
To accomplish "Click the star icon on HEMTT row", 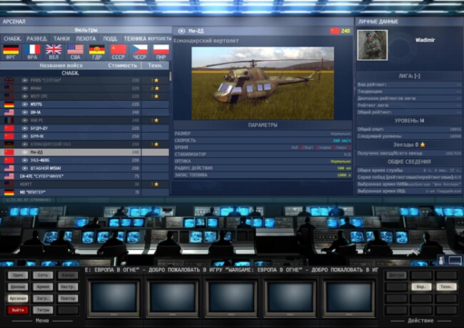I will click(x=156, y=184).
